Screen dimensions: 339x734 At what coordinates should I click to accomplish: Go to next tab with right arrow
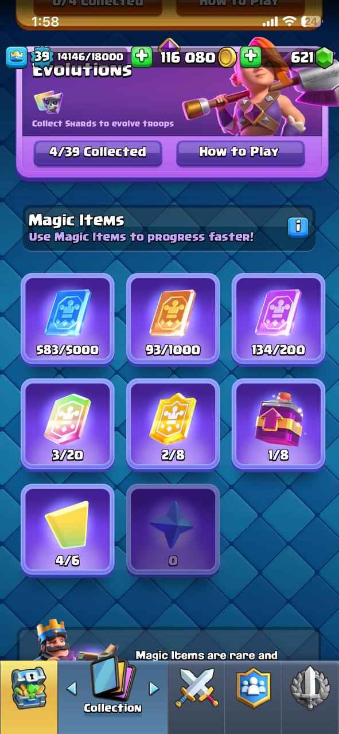pos(154,689)
